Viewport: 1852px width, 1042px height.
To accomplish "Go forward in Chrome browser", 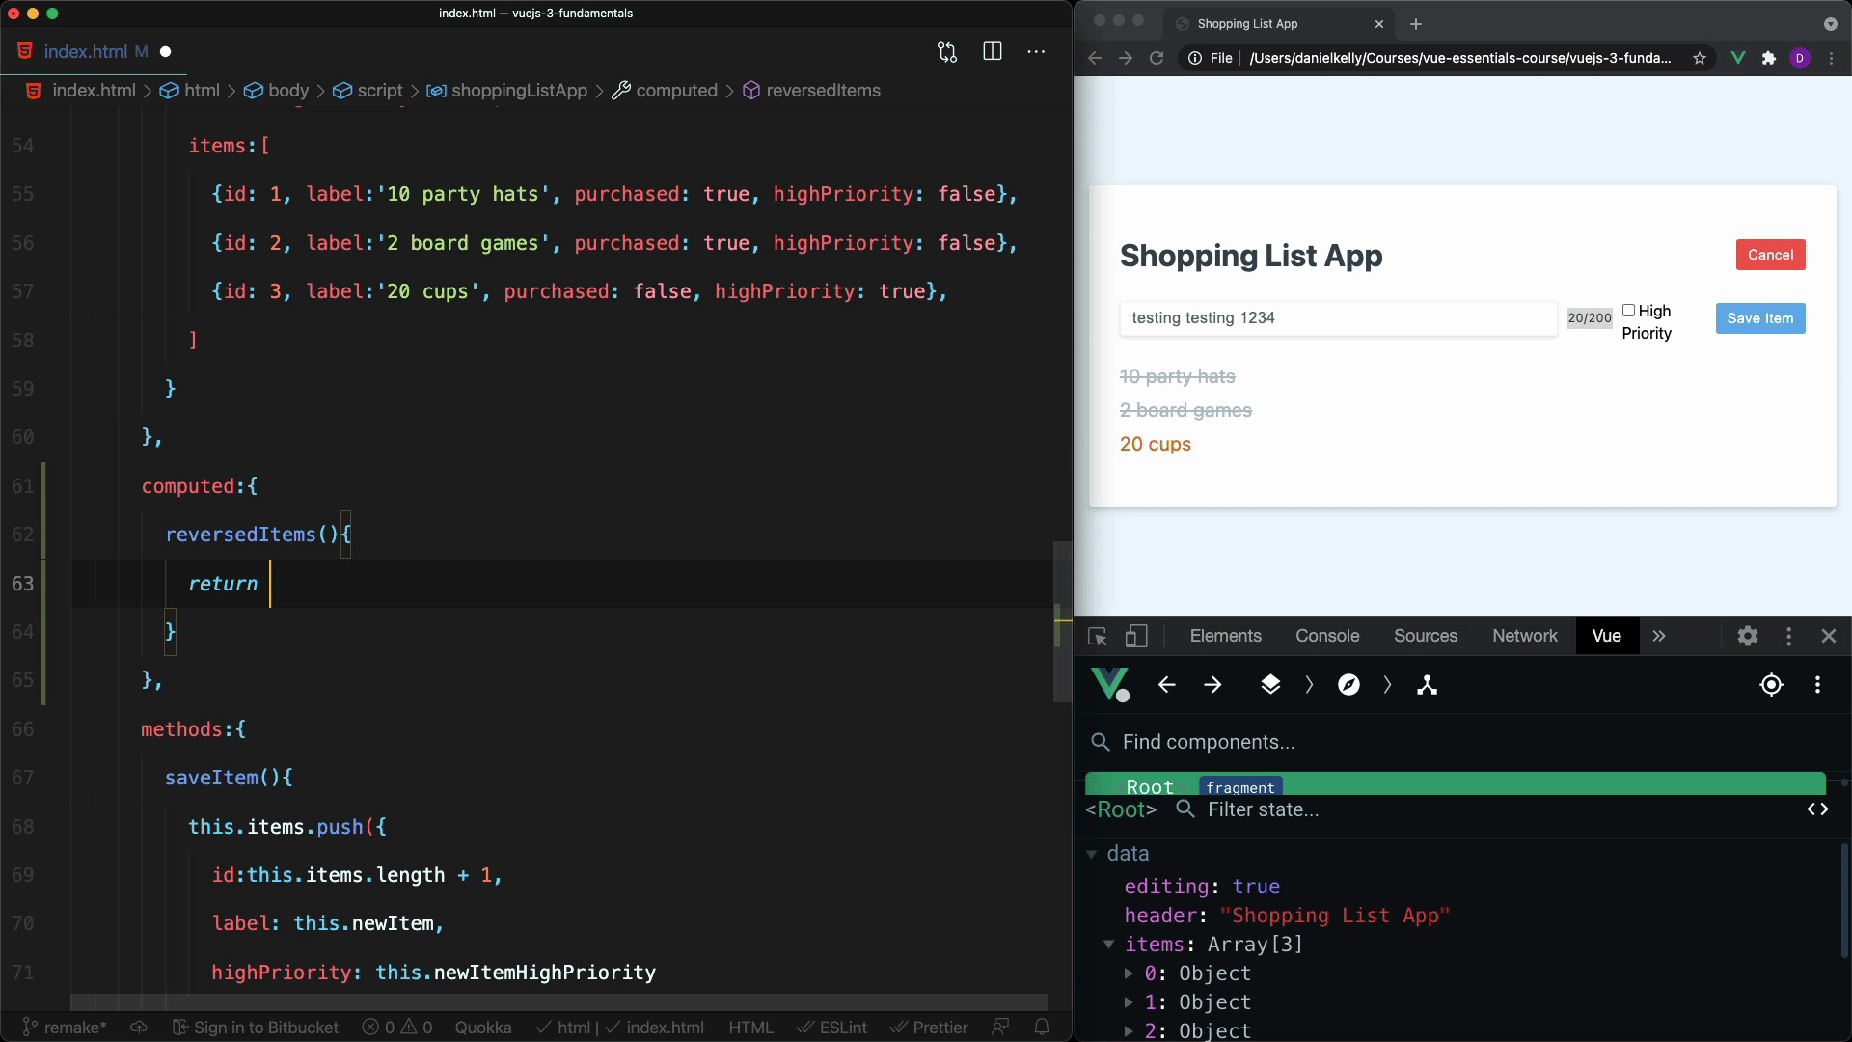I will pyautogui.click(x=1126, y=58).
